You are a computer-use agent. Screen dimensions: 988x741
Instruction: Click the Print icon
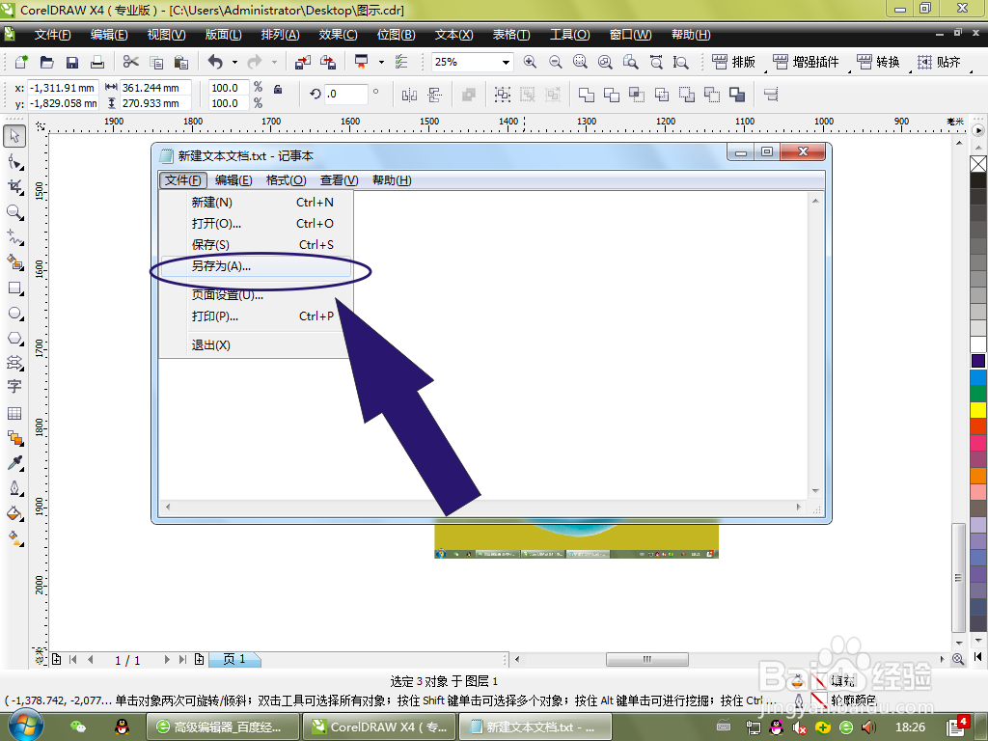97,62
